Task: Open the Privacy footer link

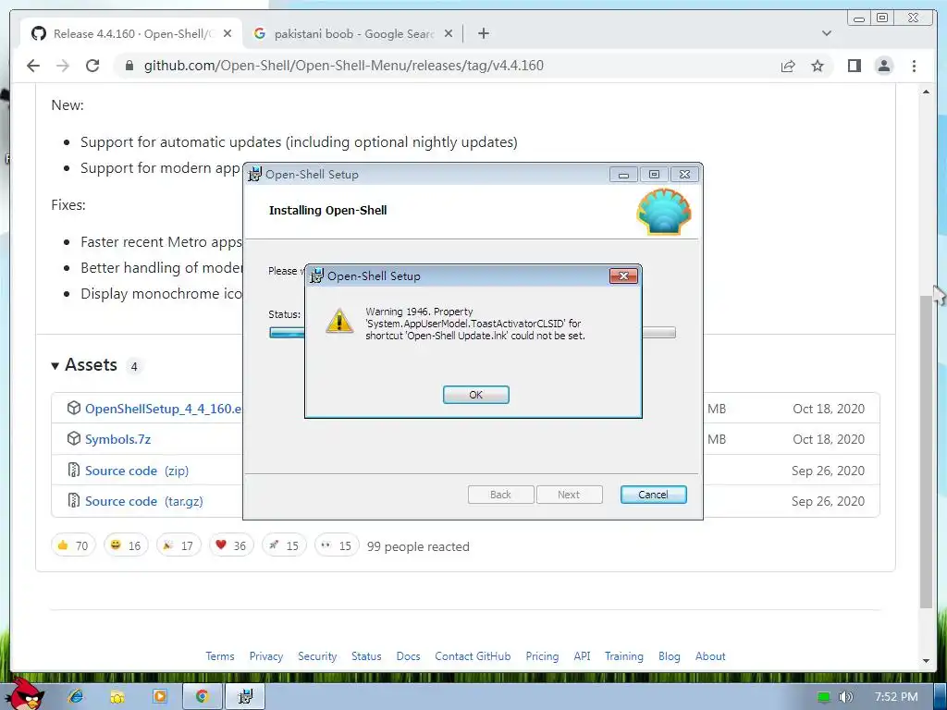Action: [266, 656]
